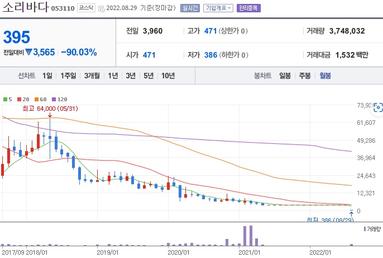This screenshot has width=383, height=258.
Task: Click the stock code 053110
Action: point(63,8)
